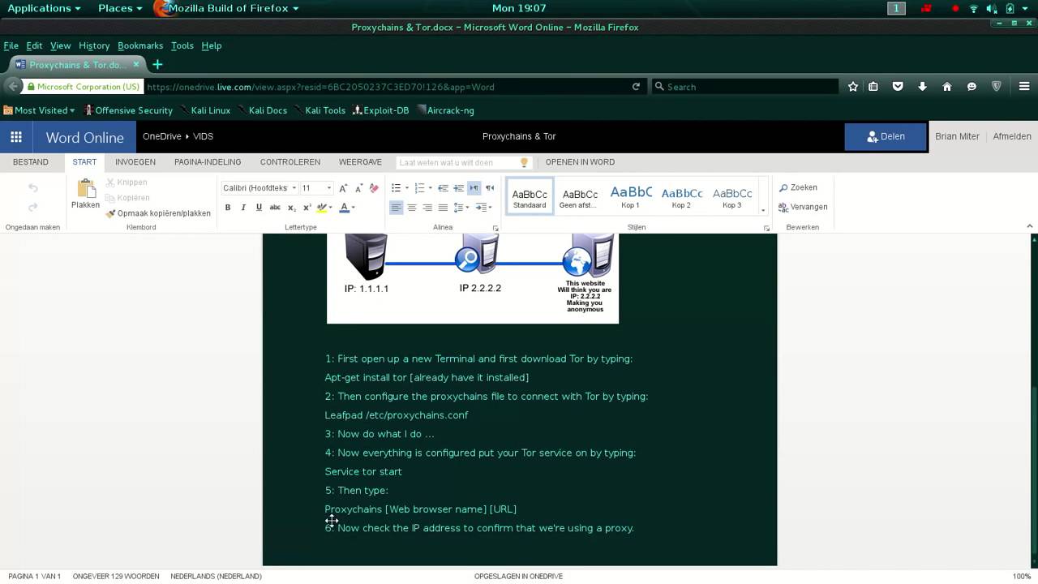Viewport: 1038px width, 584px height.
Task: Apply the Geen afst... style
Action: click(580, 195)
